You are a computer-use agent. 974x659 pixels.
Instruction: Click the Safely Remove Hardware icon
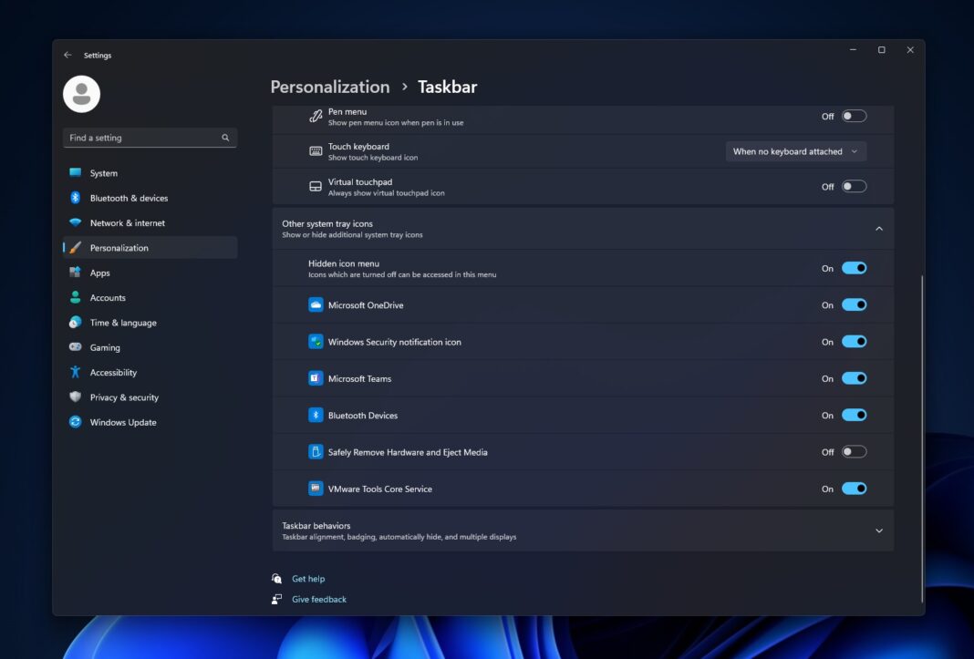click(x=315, y=451)
